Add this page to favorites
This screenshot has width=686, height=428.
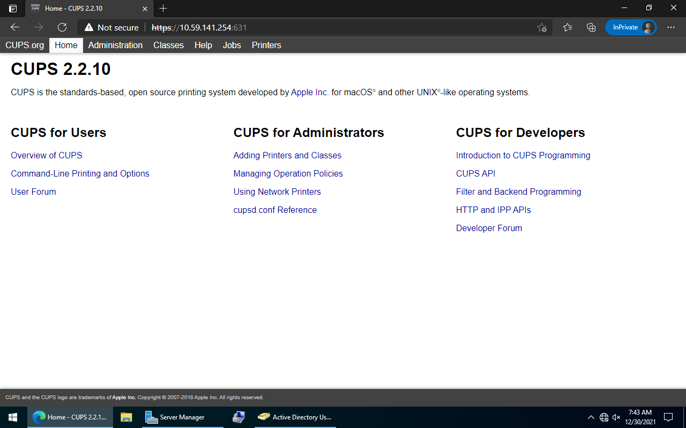pos(542,27)
